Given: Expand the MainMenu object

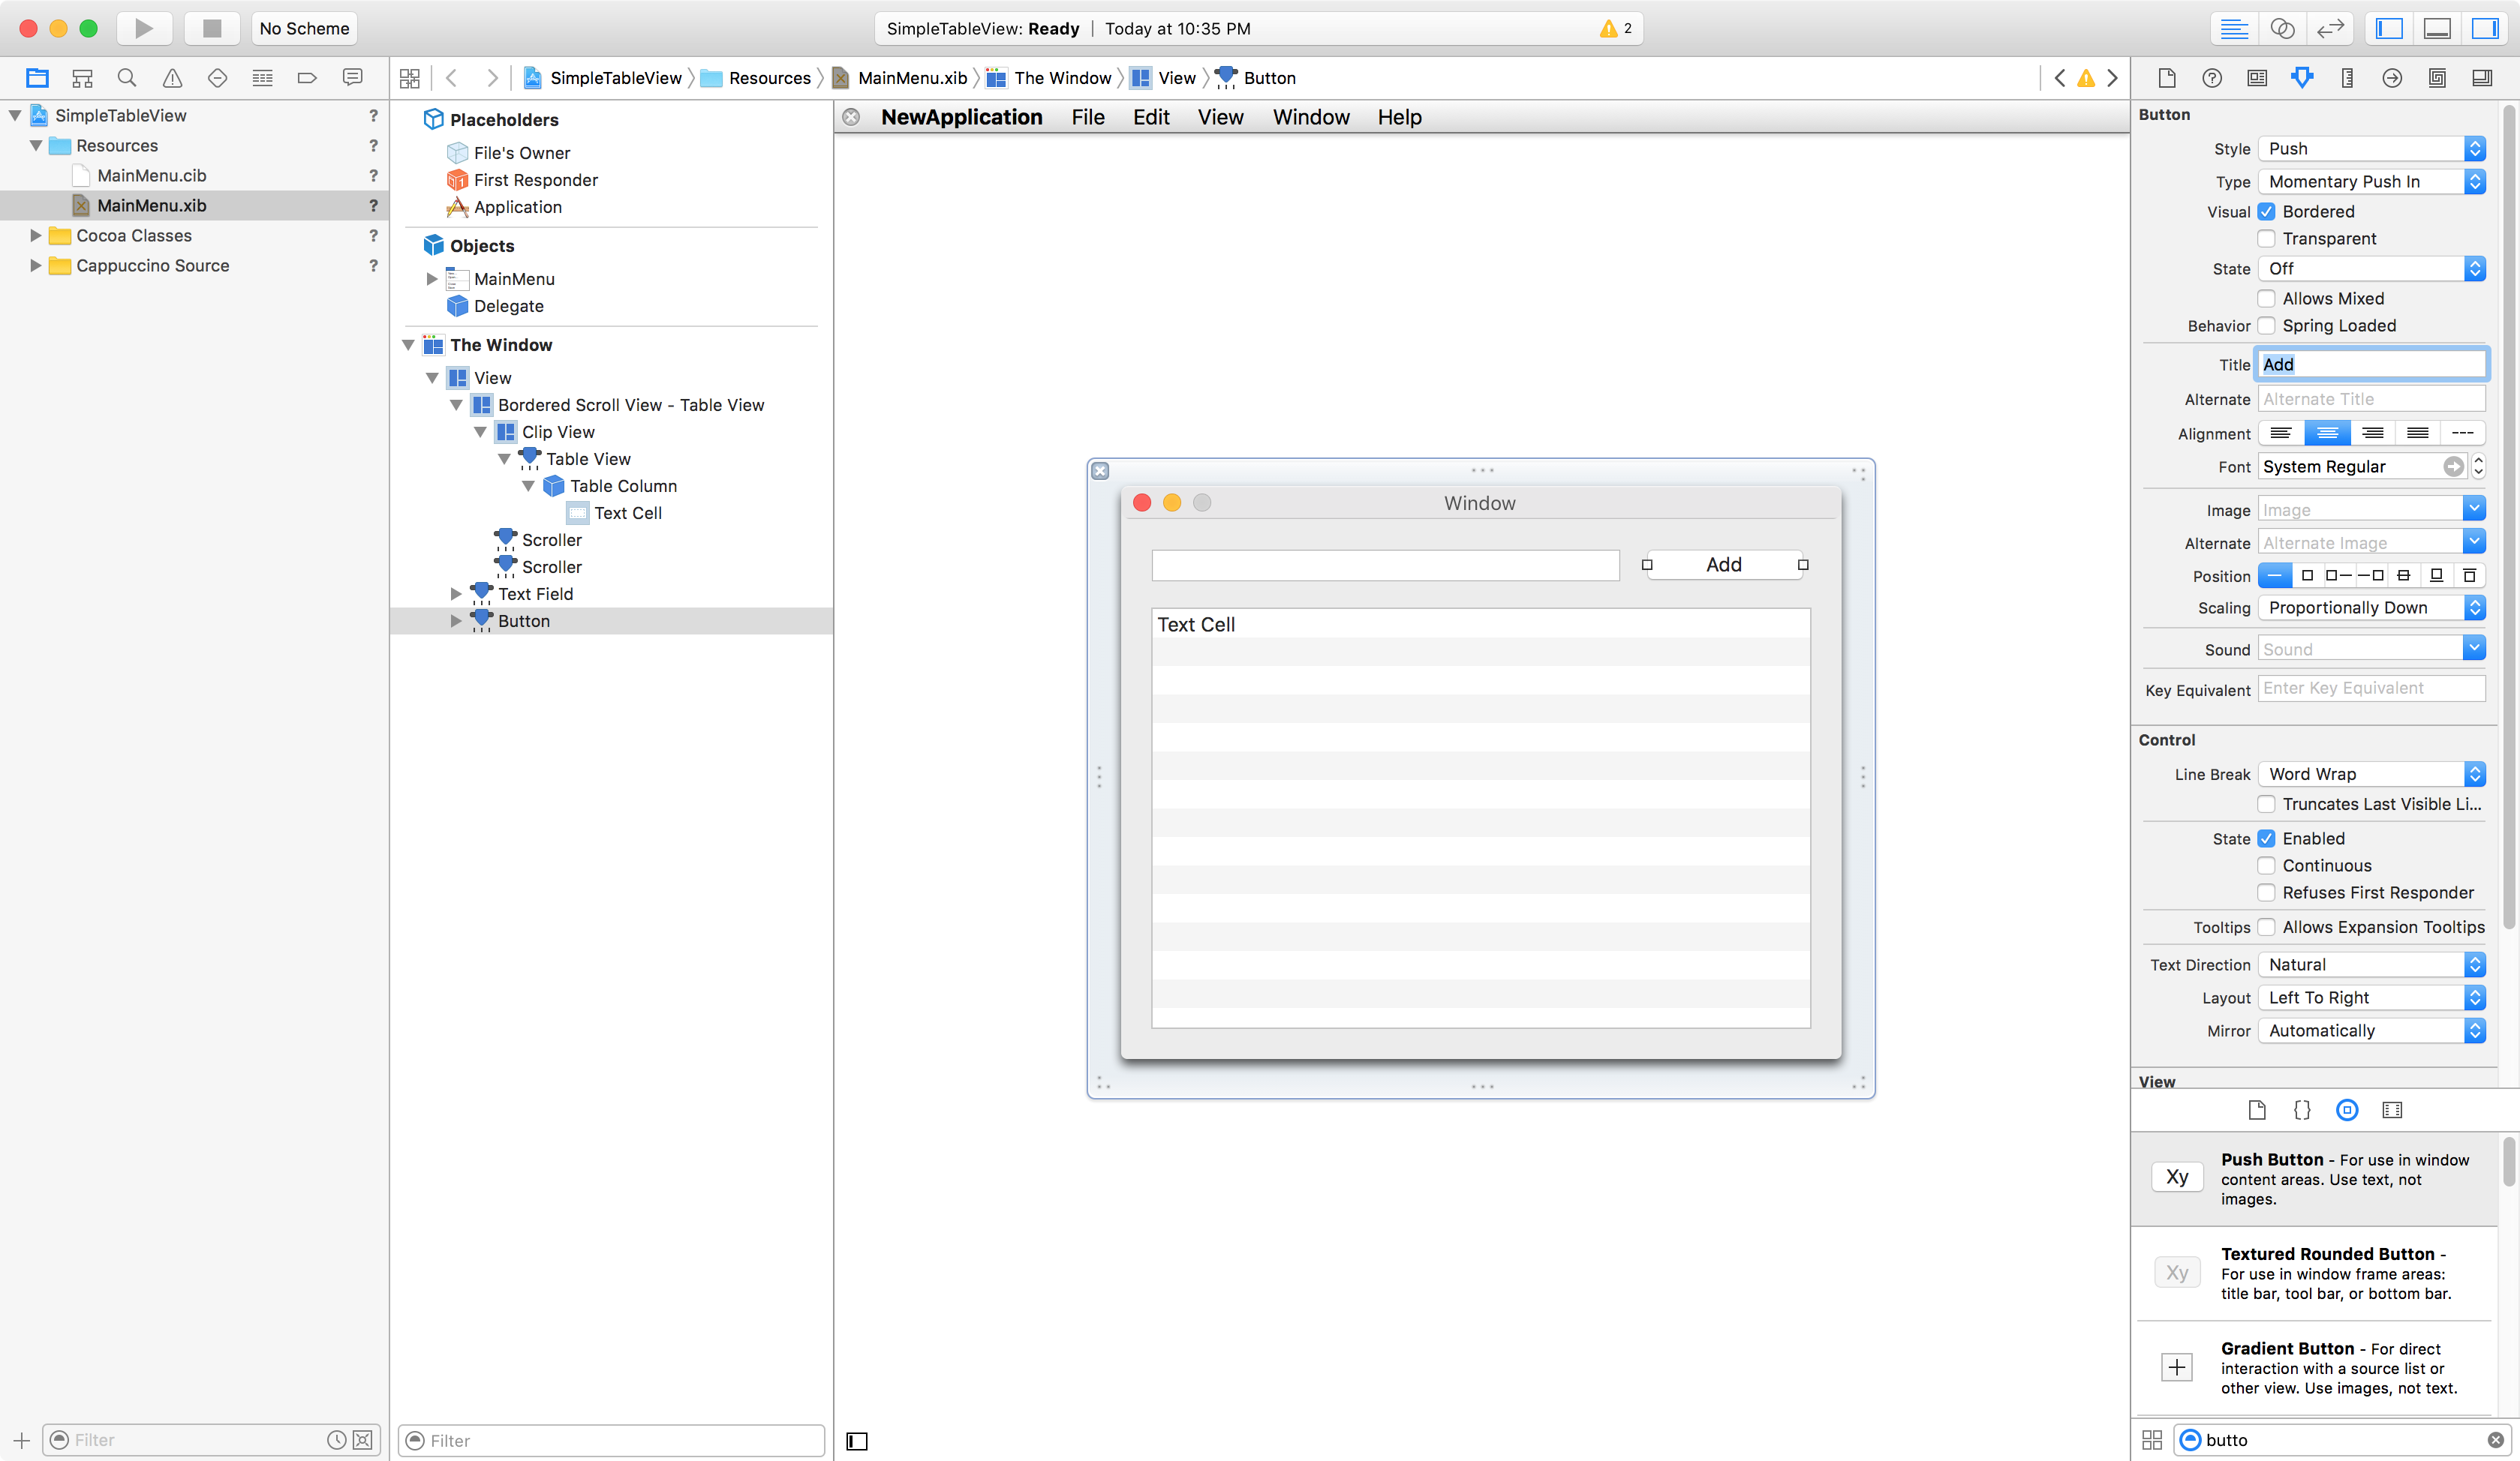Looking at the screenshot, I should coord(432,279).
